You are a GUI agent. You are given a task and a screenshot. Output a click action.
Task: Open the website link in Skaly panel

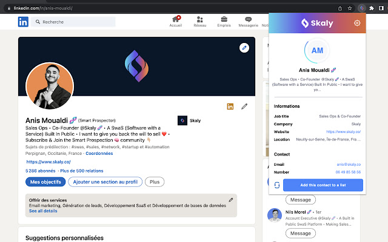click(x=343, y=132)
